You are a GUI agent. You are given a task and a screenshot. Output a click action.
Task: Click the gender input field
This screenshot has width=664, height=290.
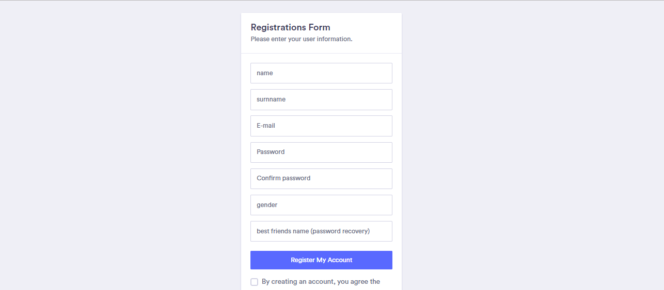[x=321, y=205]
